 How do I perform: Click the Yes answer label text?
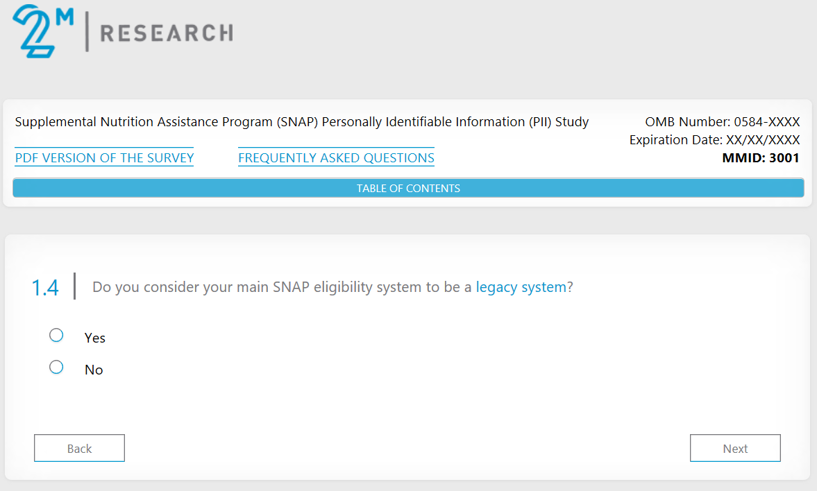point(95,338)
